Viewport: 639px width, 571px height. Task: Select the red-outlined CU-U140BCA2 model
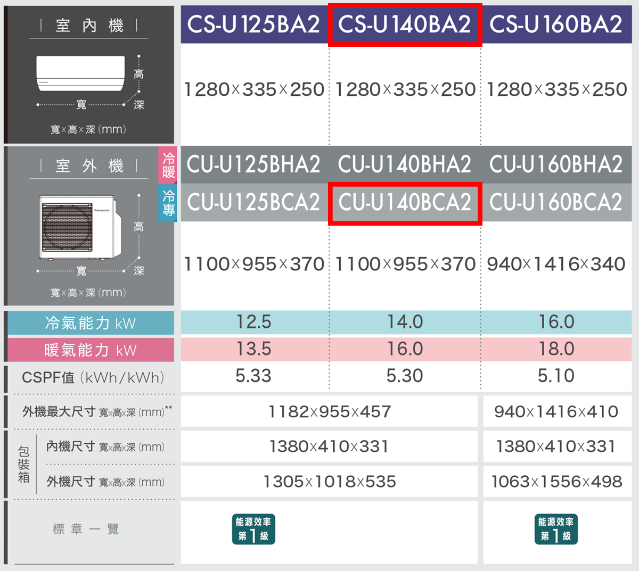[x=405, y=203]
